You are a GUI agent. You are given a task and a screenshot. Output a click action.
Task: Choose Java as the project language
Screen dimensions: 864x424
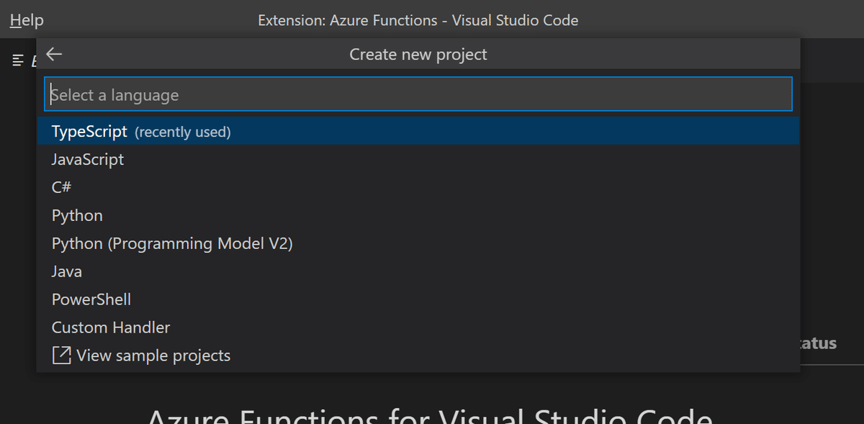(x=66, y=271)
